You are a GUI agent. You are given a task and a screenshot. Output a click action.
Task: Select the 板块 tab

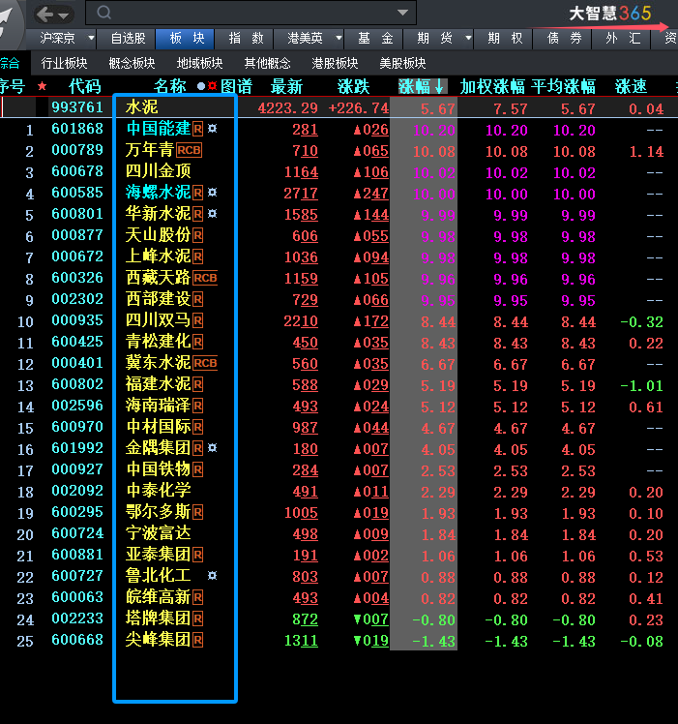pos(186,38)
